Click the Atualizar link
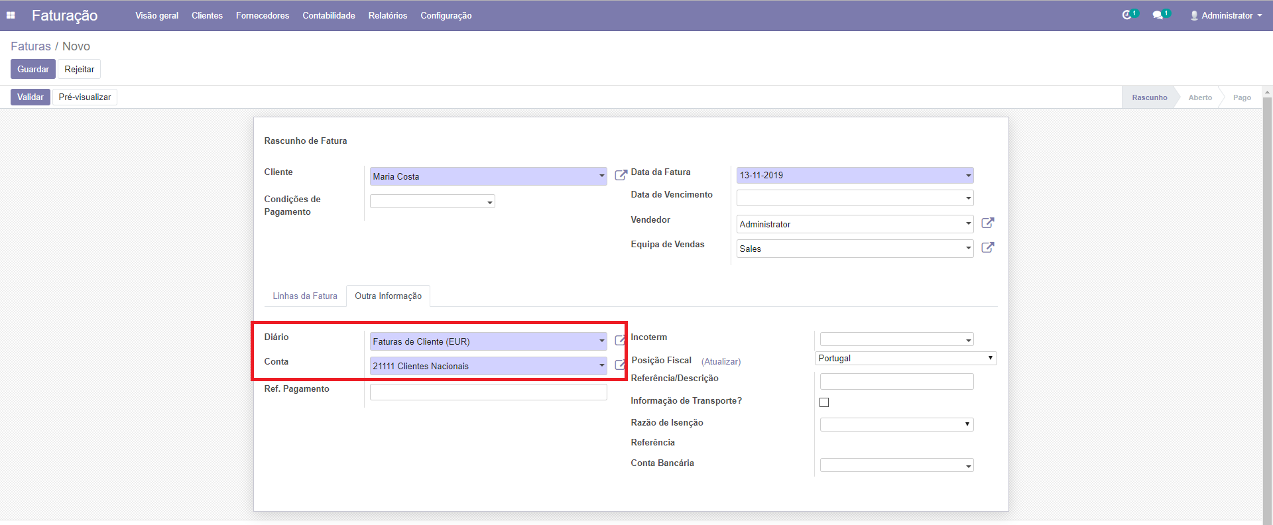Screen dimensions: 1273x525 [721, 362]
